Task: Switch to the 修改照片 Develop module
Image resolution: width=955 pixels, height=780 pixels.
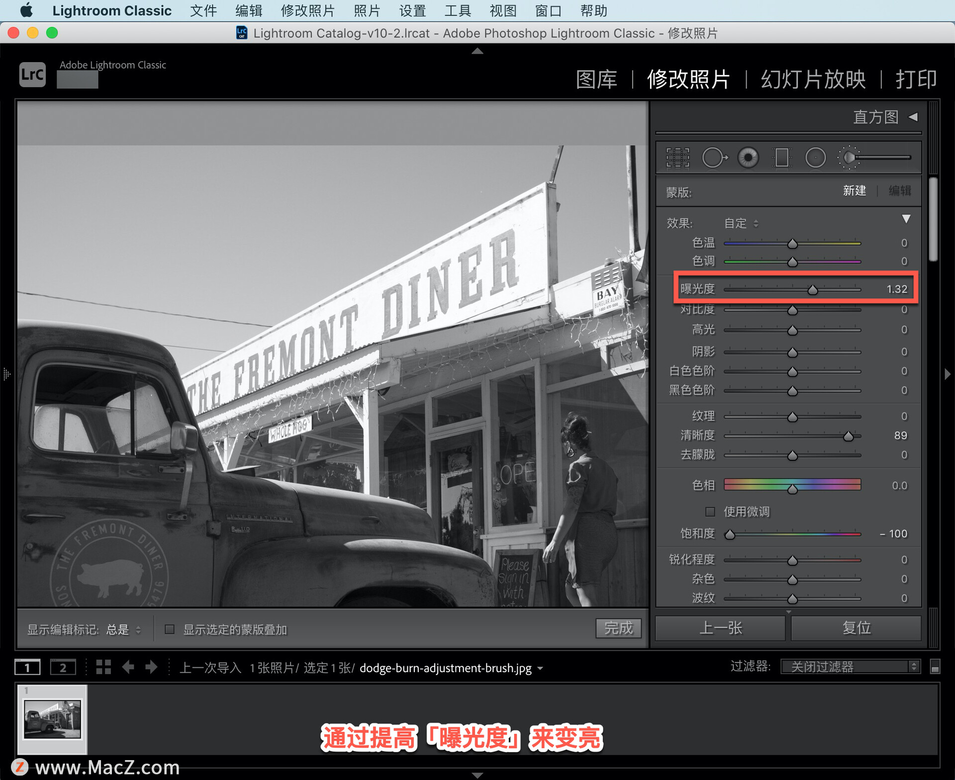Action: (x=688, y=80)
